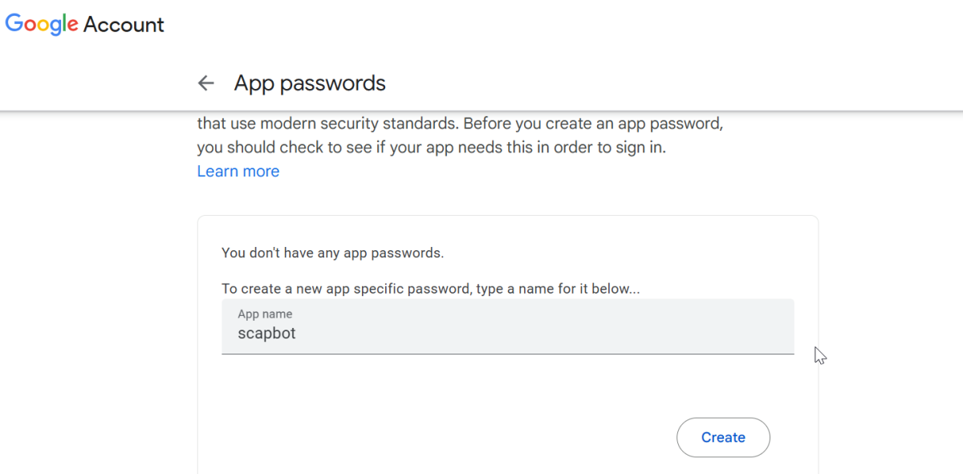Viewport: 963px width, 474px height.
Task: Click the word Account beside the Google logo
Action: 124,25
